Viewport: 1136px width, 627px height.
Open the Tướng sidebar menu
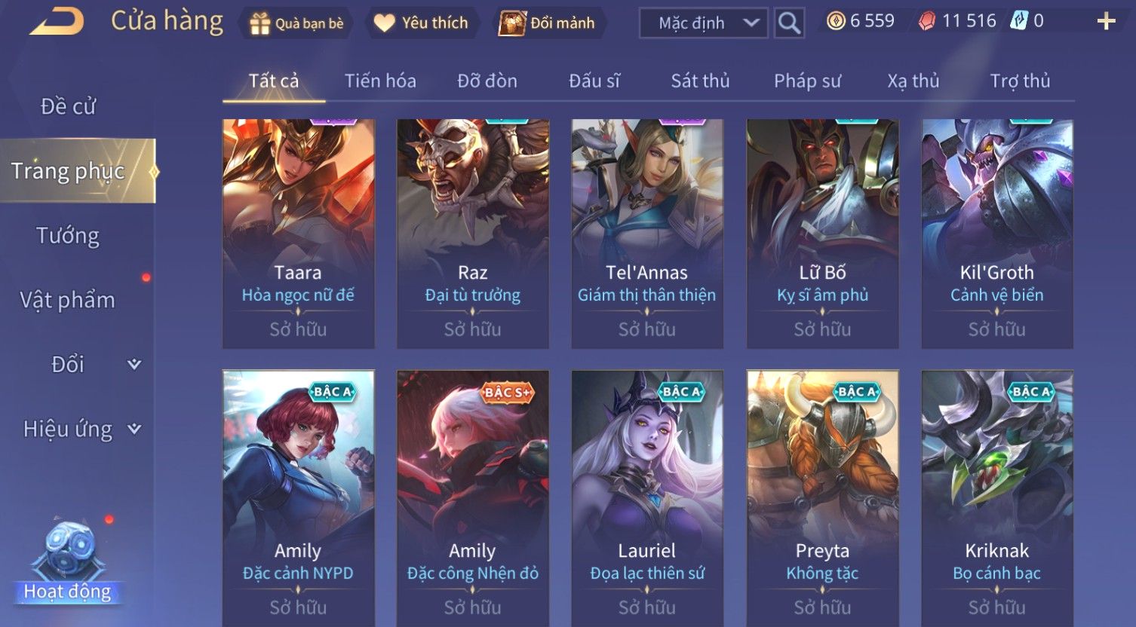click(68, 236)
